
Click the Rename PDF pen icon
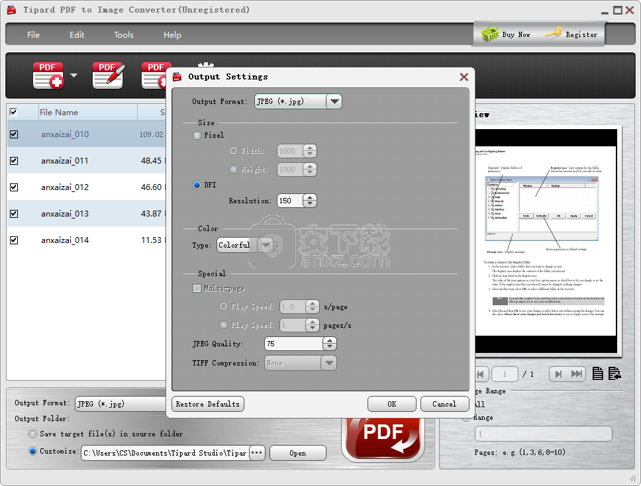click(109, 75)
